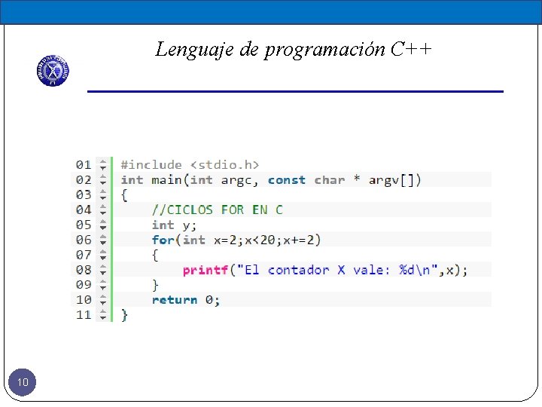
Task: Click the "printf" function name
Action: (x=206, y=270)
